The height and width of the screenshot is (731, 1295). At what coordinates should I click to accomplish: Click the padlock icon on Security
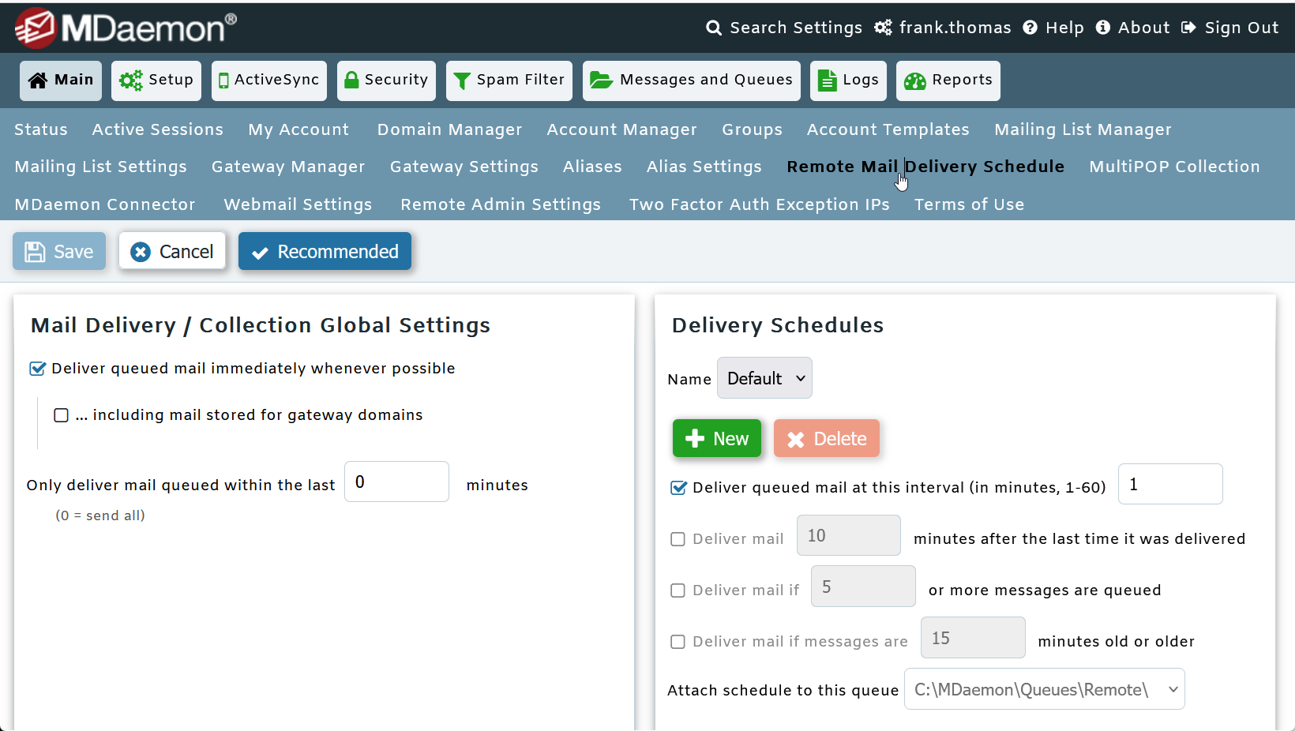click(x=352, y=80)
